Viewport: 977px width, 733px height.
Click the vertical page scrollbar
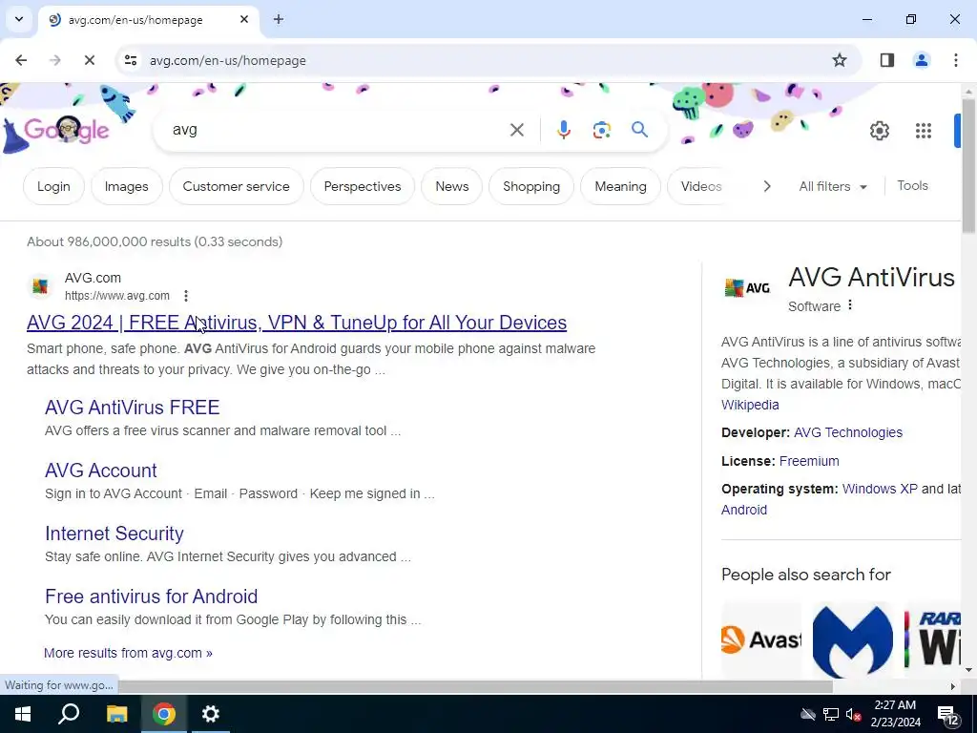(x=968, y=166)
